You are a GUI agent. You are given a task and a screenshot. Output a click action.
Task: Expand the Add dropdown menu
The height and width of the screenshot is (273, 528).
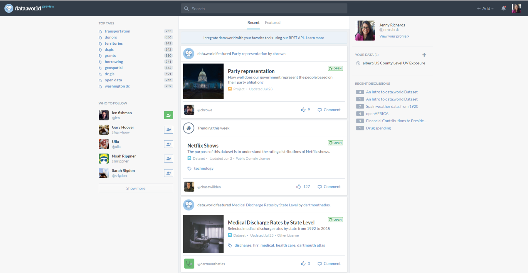click(x=485, y=9)
